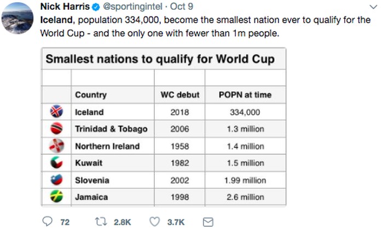The width and height of the screenshot is (383, 234).
Task: Click the 2.8K retweet count
Action: tap(122, 222)
